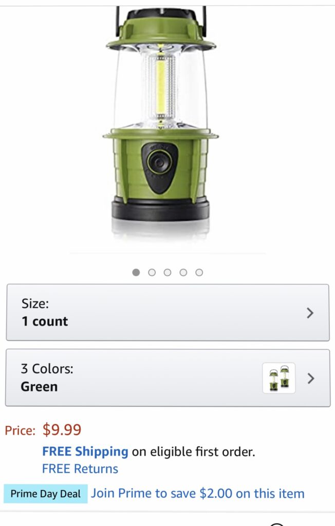The width and height of the screenshot is (335, 526).
Task: Open the FREE Returns link
Action: pyautogui.click(x=80, y=468)
